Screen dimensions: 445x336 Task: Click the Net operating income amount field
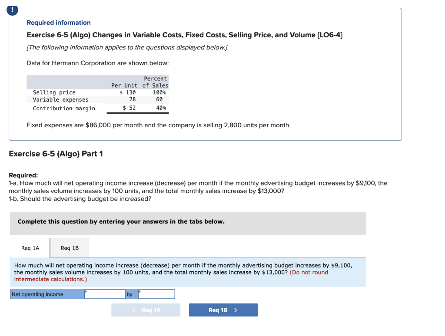[x=106, y=294]
